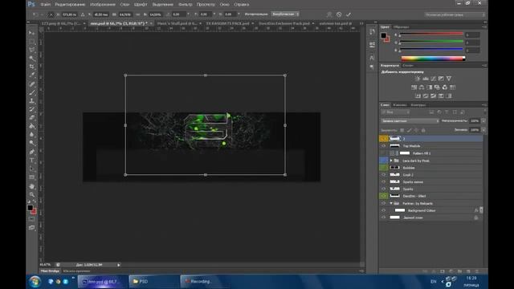
Task: Add a Levels adjustment
Action: tap(426, 79)
